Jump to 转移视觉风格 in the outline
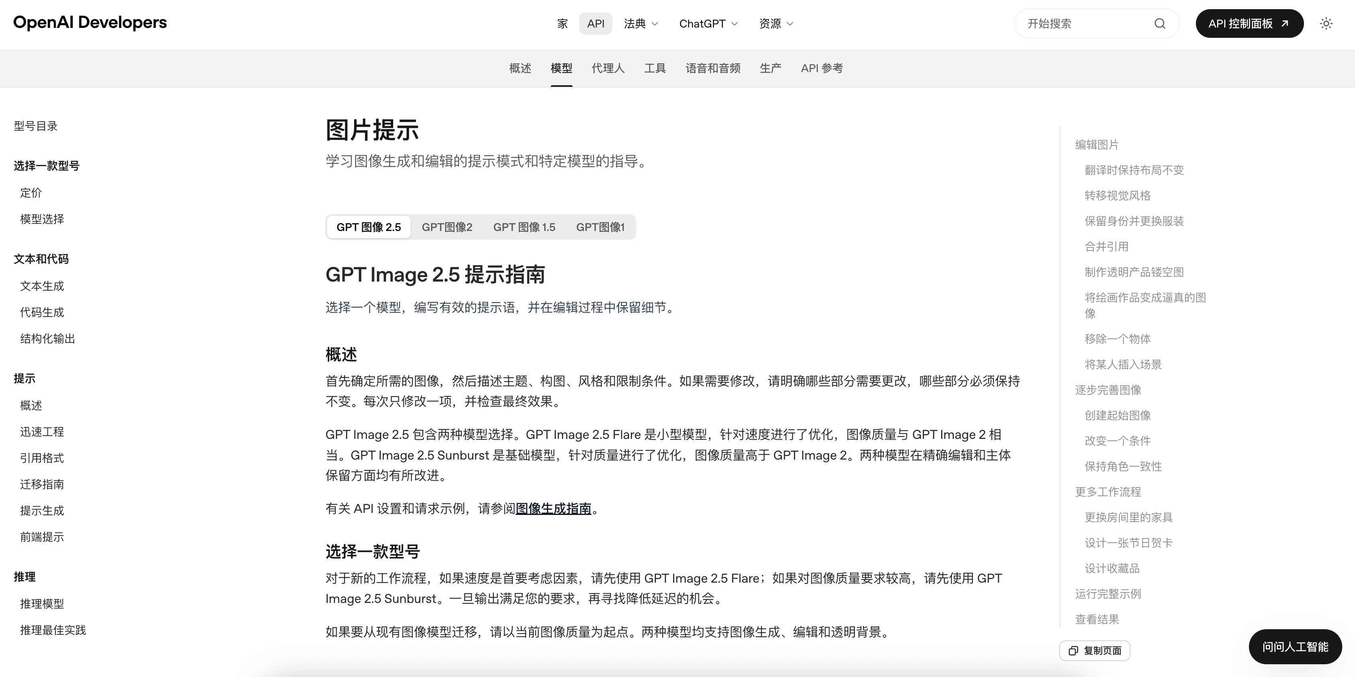This screenshot has width=1355, height=677. point(1117,196)
